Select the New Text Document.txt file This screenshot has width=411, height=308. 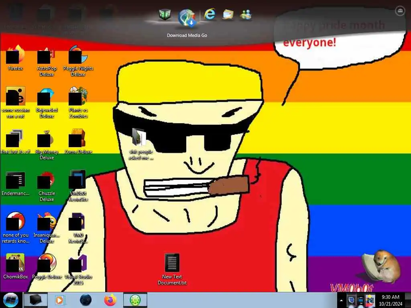172,269
